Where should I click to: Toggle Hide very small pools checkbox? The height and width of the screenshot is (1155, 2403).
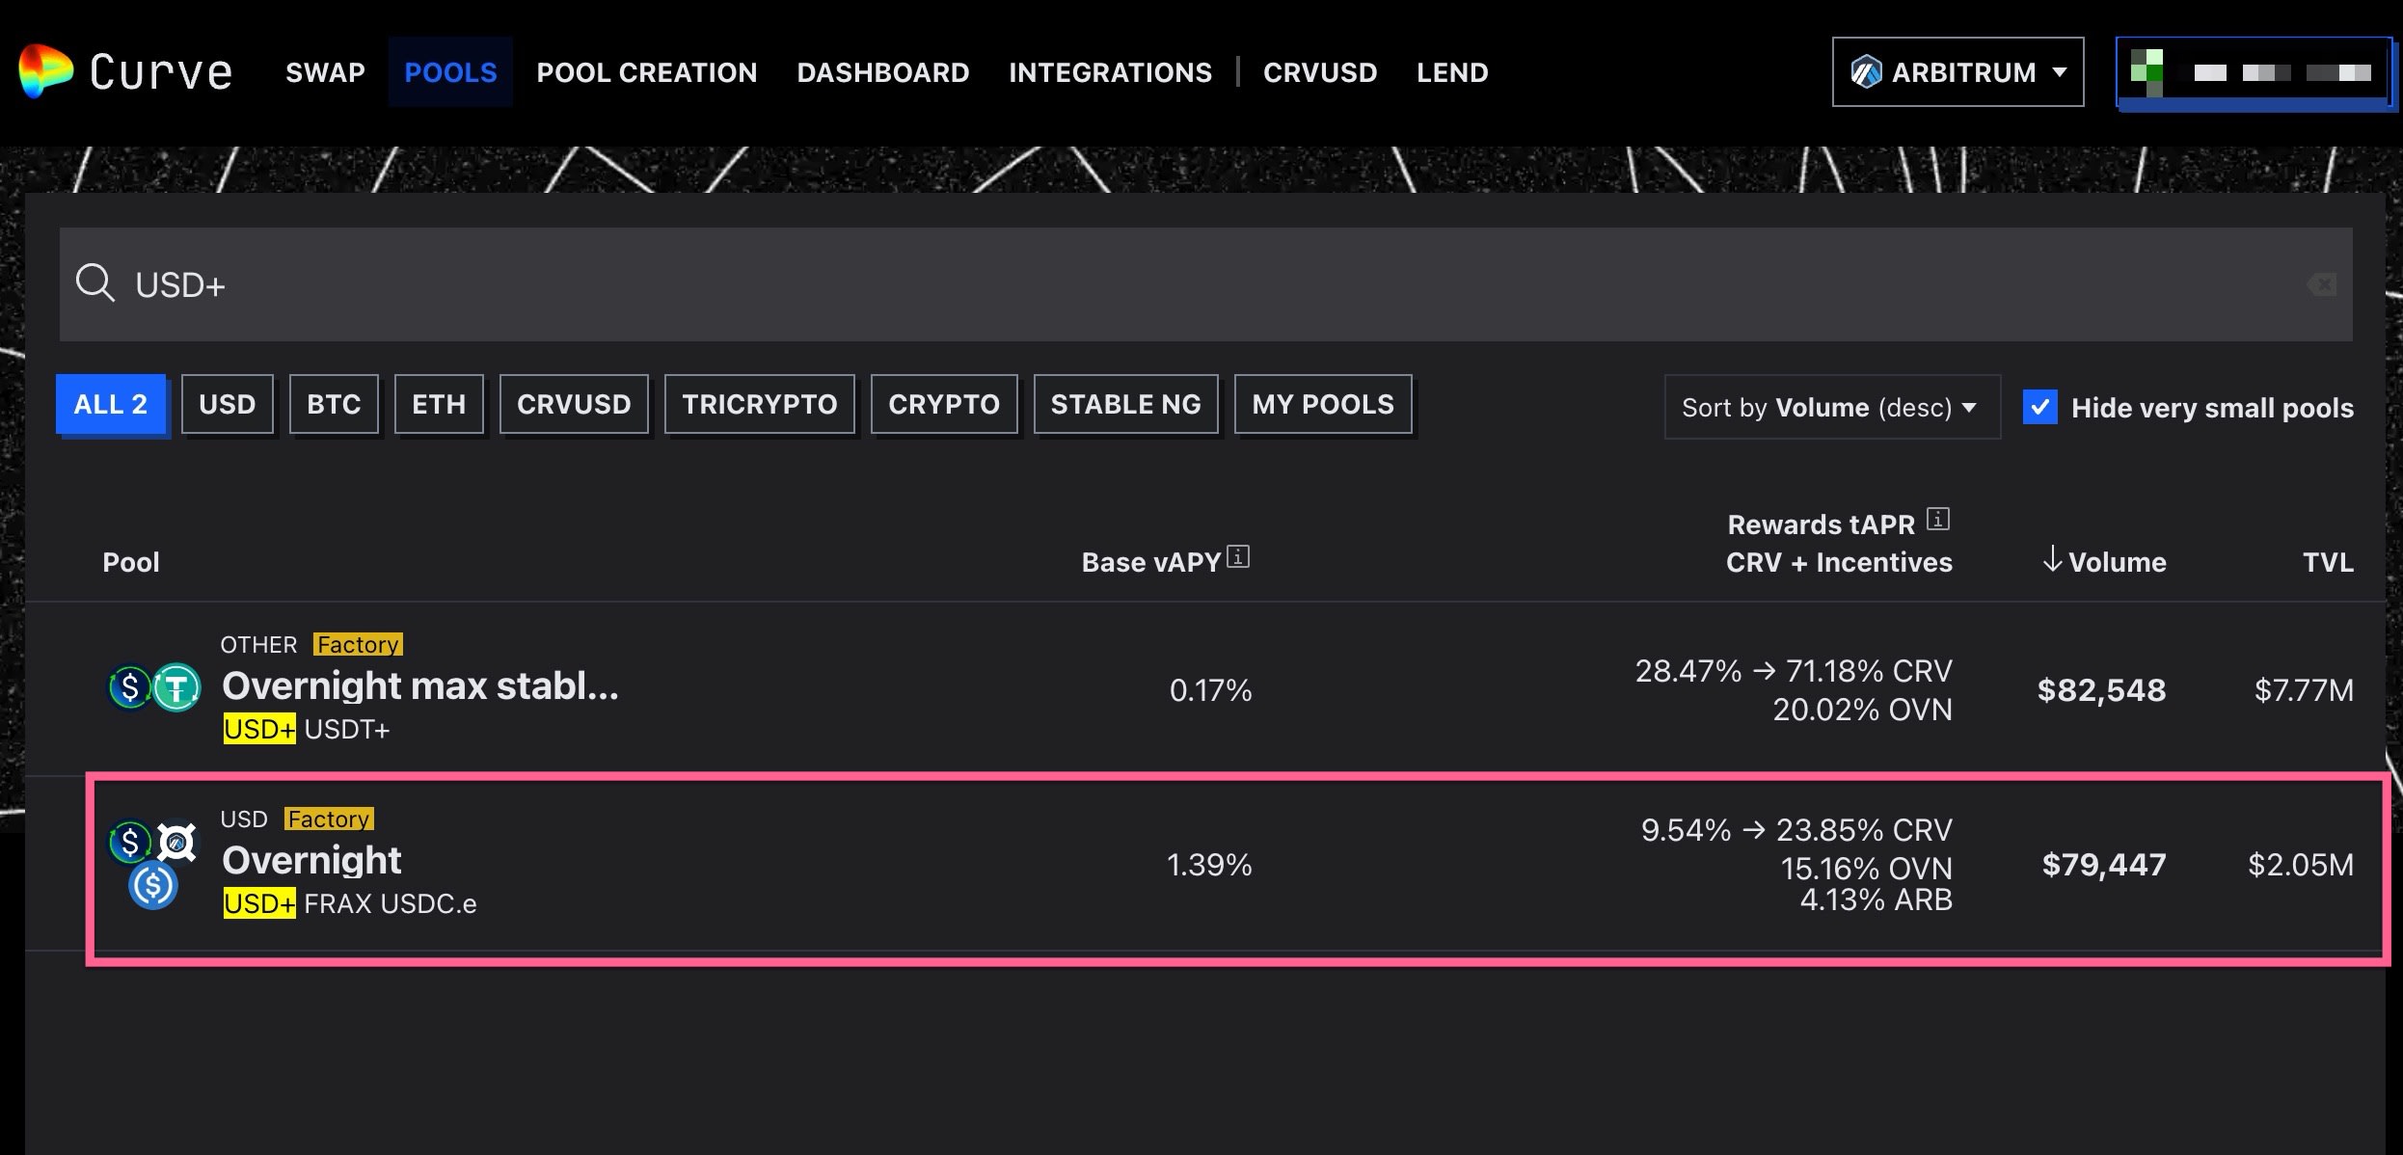pyautogui.click(x=2039, y=407)
